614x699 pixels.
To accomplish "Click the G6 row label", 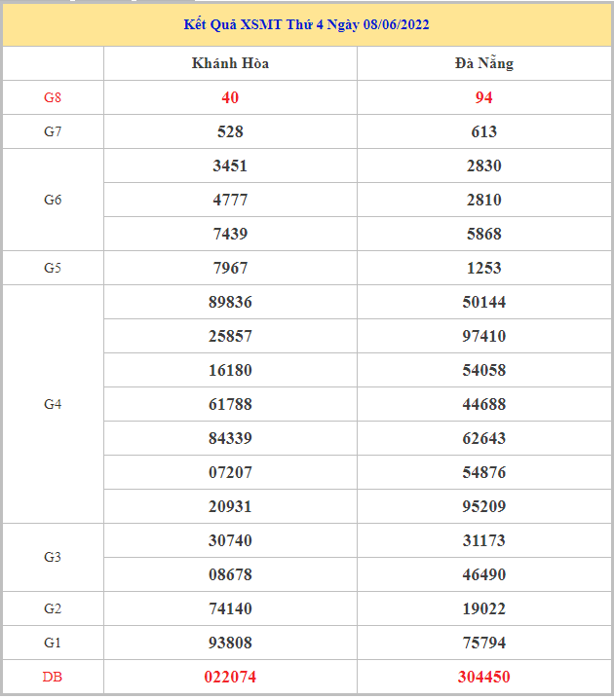I will (53, 200).
